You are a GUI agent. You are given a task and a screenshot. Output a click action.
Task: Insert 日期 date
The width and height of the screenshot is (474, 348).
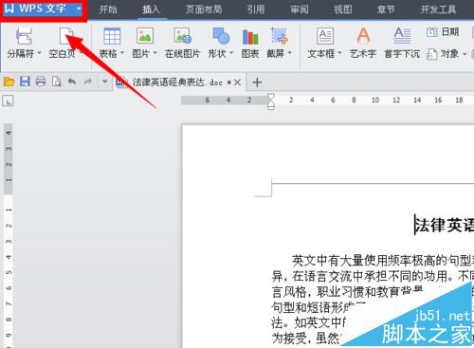tap(443, 32)
